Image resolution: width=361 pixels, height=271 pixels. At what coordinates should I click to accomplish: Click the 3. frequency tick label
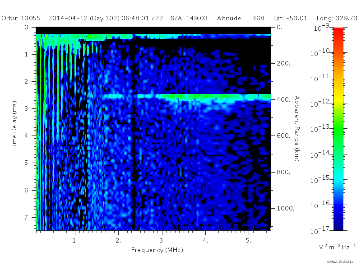(x=162, y=240)
